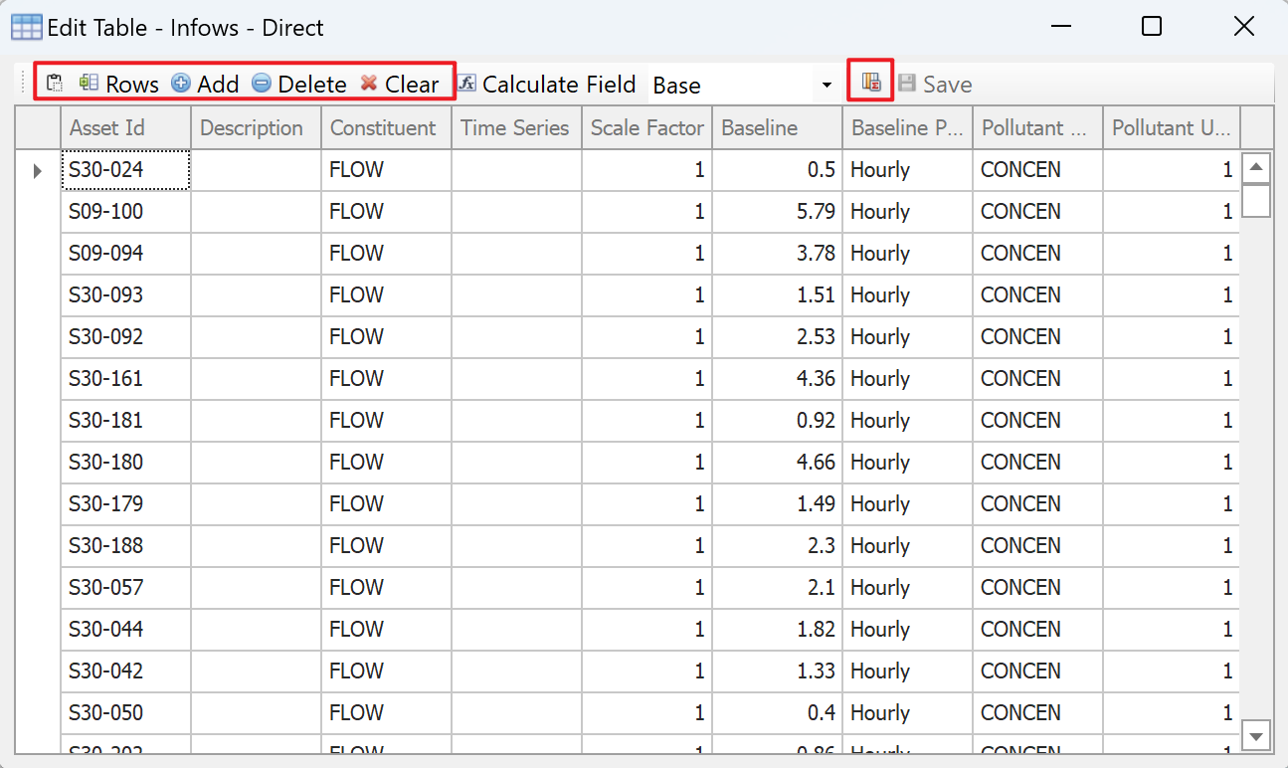Click the table export icon beside Save
Viewport: 1288px width, 768px height.
(x=872, y=84)
